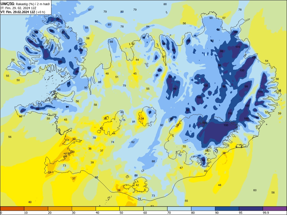Click the pale green 60–70 legend swatch

[155, 209]
